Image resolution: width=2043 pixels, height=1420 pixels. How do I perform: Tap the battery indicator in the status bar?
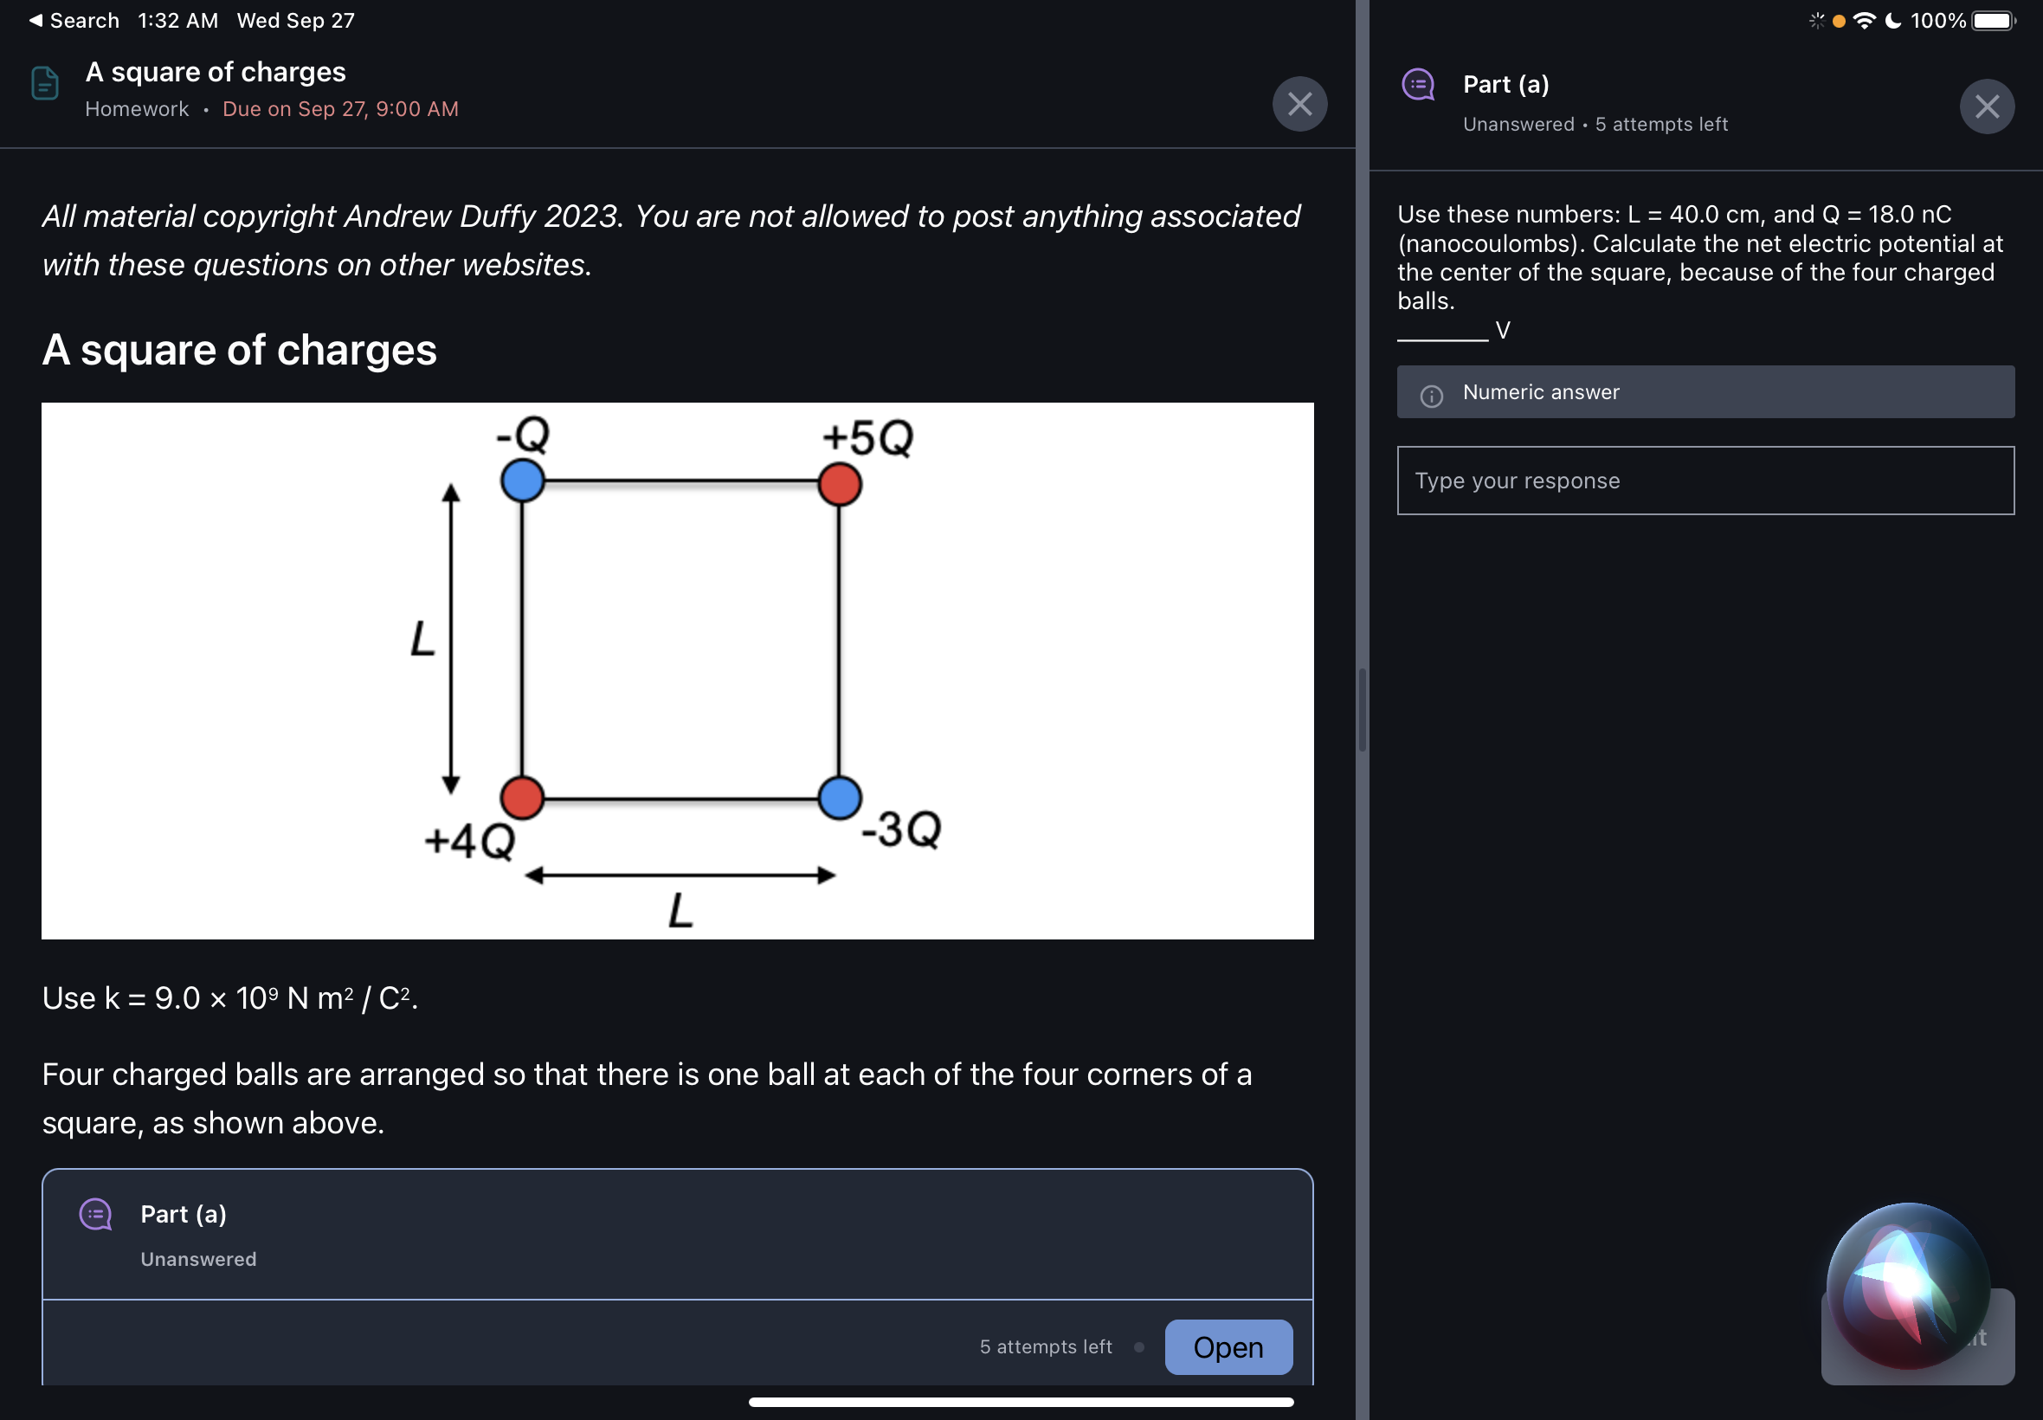click(x=1992, y=21)
